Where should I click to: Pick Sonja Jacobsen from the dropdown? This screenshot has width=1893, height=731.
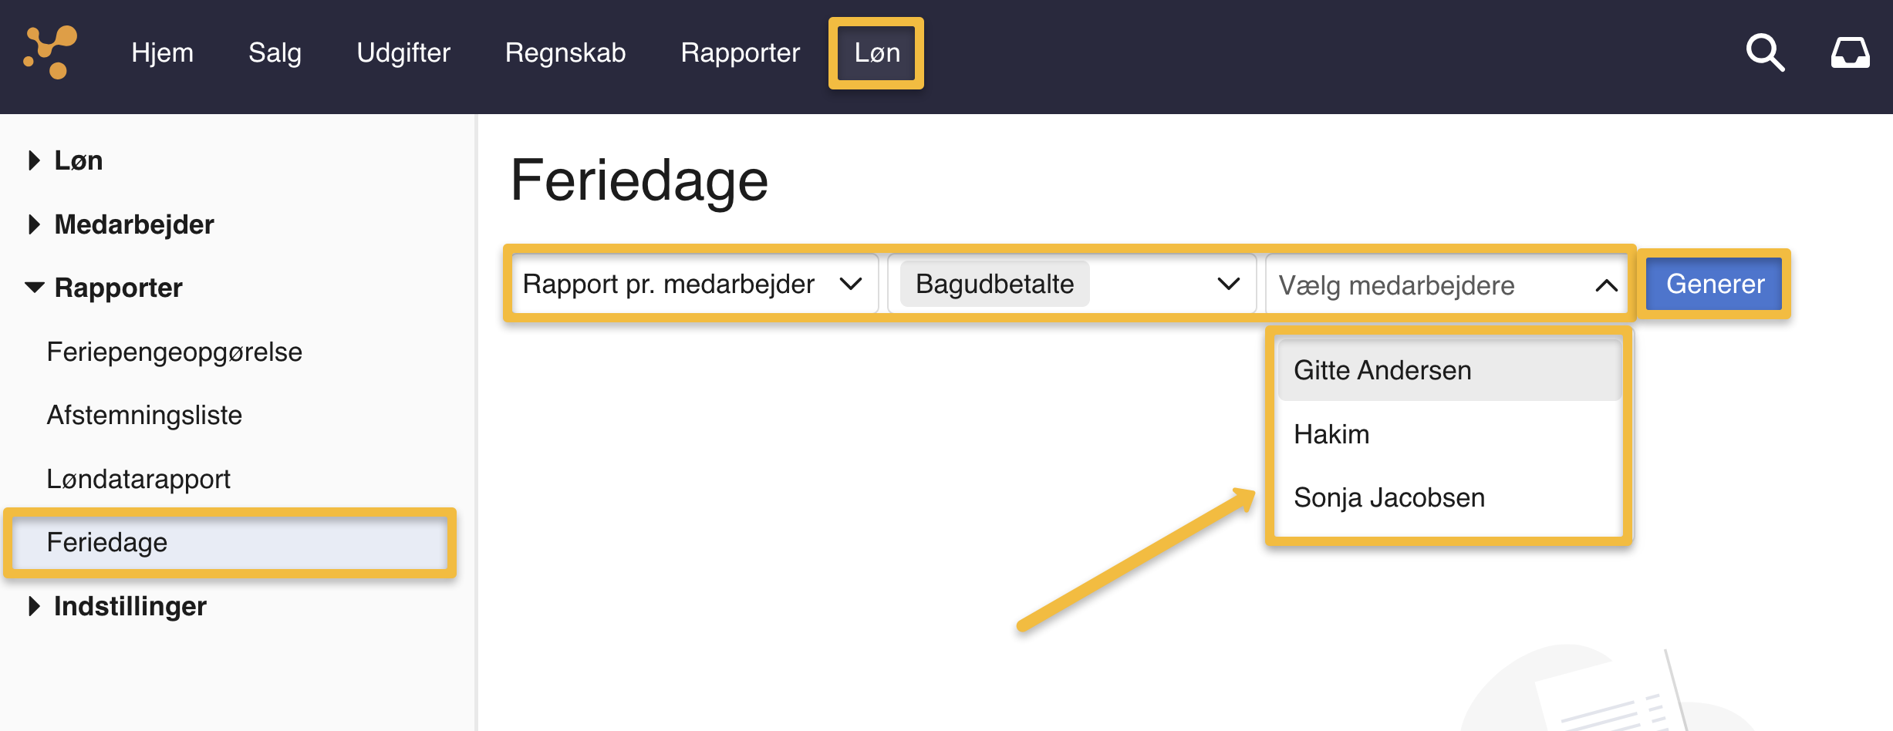[1389, 497]
